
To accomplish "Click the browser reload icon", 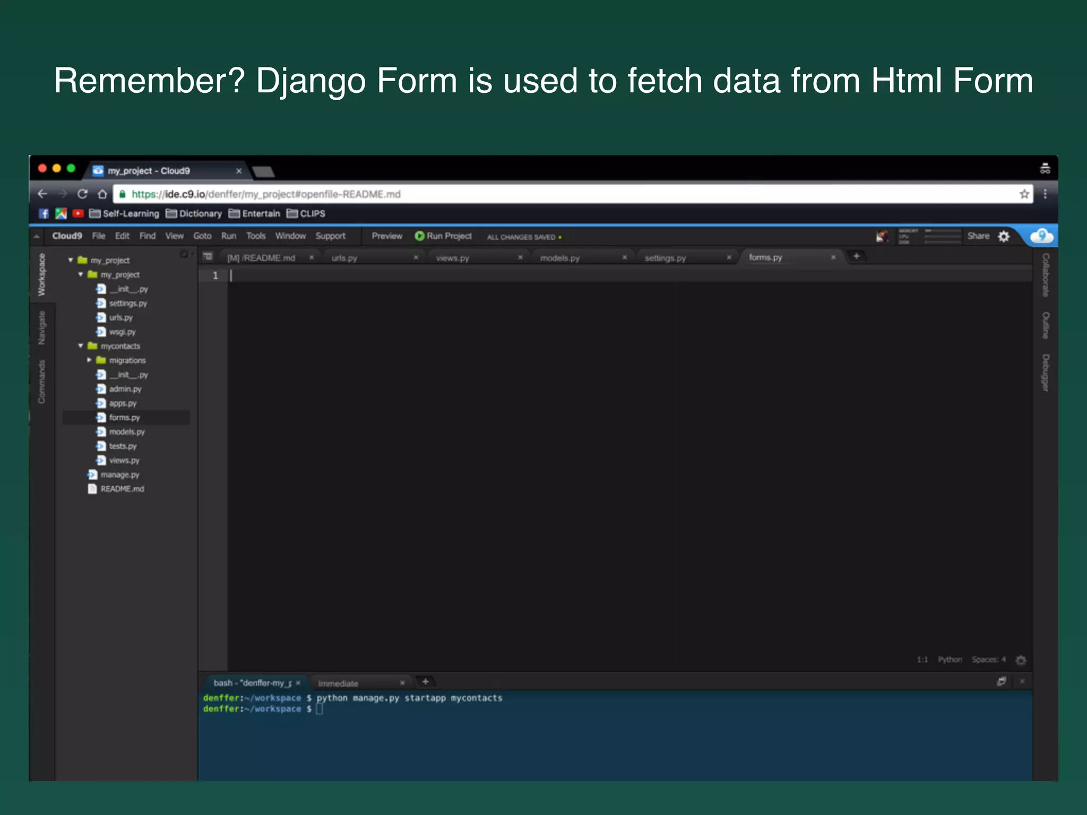I will pyautogui.click(x=82, y=194).
